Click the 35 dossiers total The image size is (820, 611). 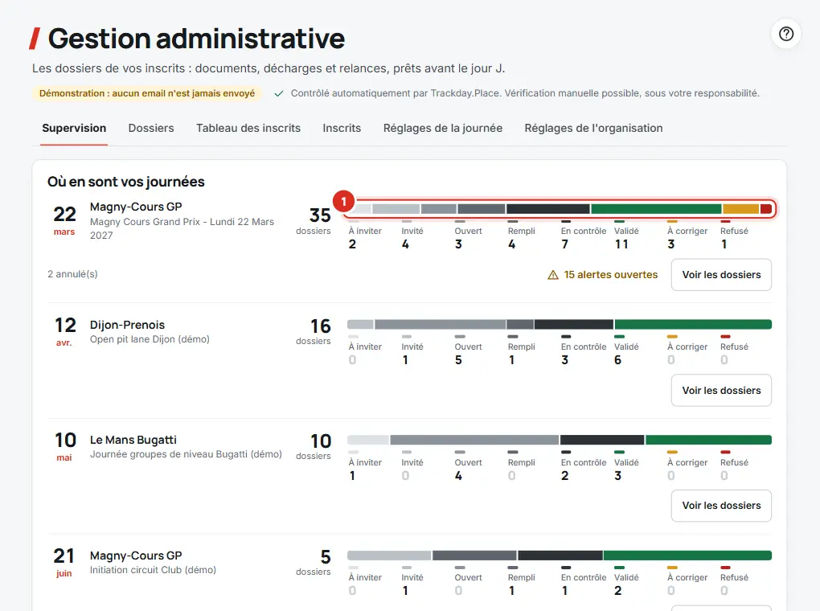314,221
